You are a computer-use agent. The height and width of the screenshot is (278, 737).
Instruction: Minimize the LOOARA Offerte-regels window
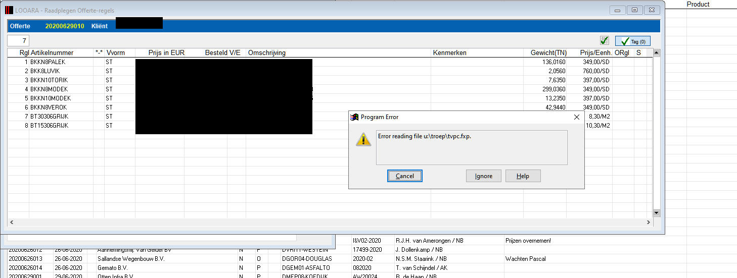coord(617,10)
